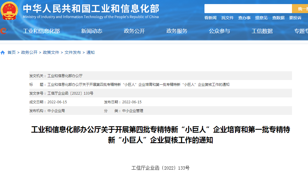Go to 首页 in breadcrumb
308x176 pixels.
coord(12,53)
